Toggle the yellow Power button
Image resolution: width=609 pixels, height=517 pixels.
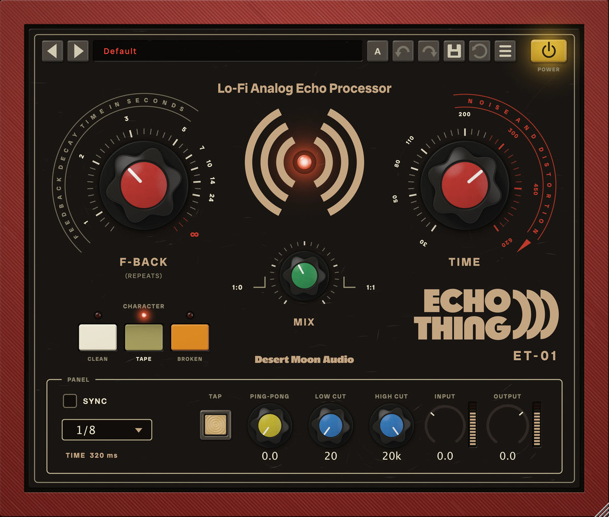(549, 51)
